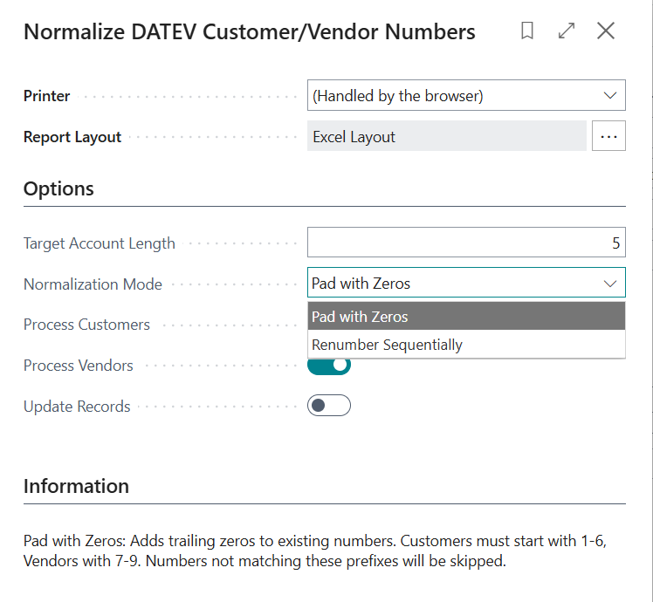This screenshot has height=602, width=653.
Task: Click the Report Layout field label
Action: point(72,137)
